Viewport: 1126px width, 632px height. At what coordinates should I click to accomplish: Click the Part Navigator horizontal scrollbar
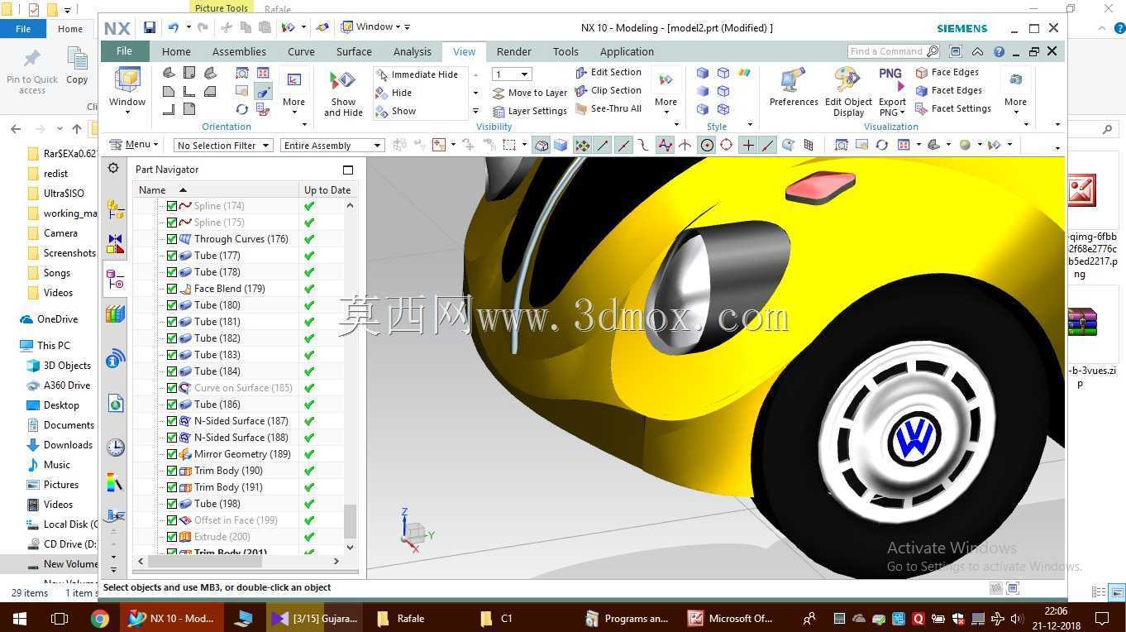point(203,561)
